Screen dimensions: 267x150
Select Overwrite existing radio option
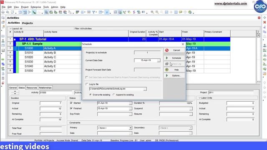(91, 95)
